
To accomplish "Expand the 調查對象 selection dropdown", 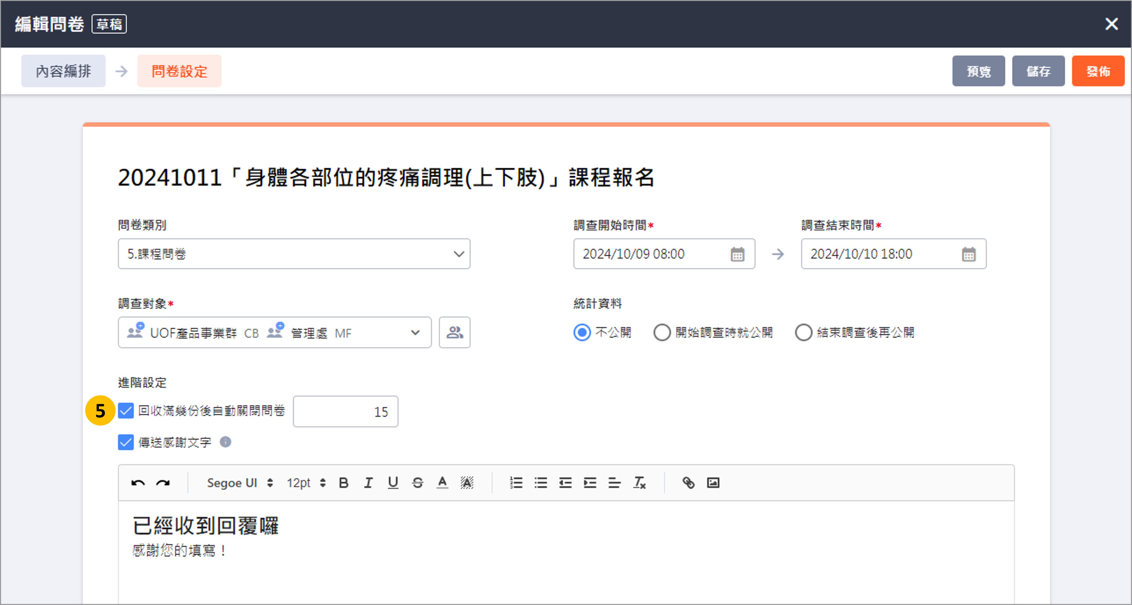I will pyautogui.click(x=415, y=333).
